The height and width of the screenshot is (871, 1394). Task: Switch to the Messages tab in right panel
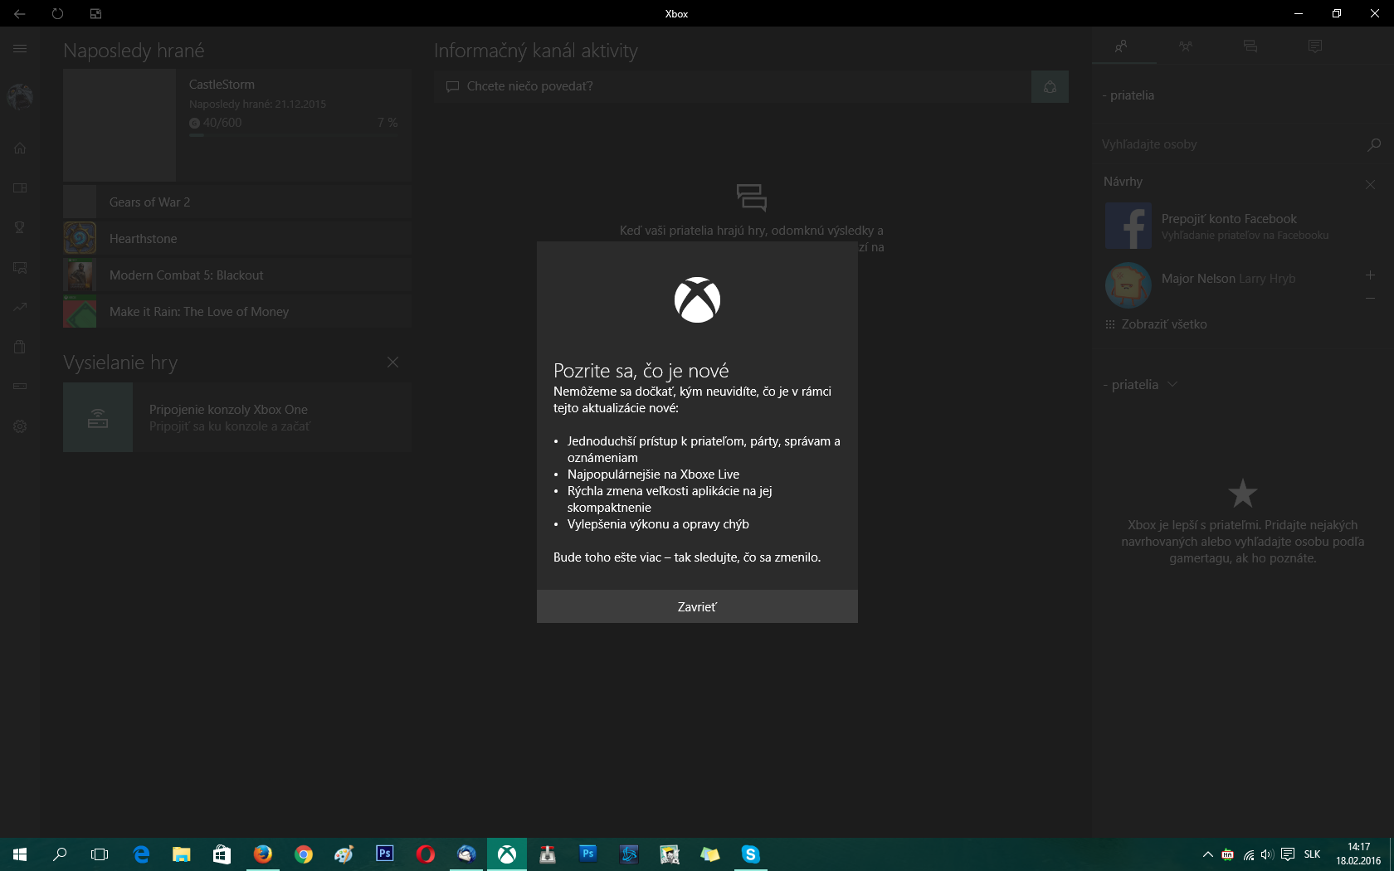[x=1250, y=46]
